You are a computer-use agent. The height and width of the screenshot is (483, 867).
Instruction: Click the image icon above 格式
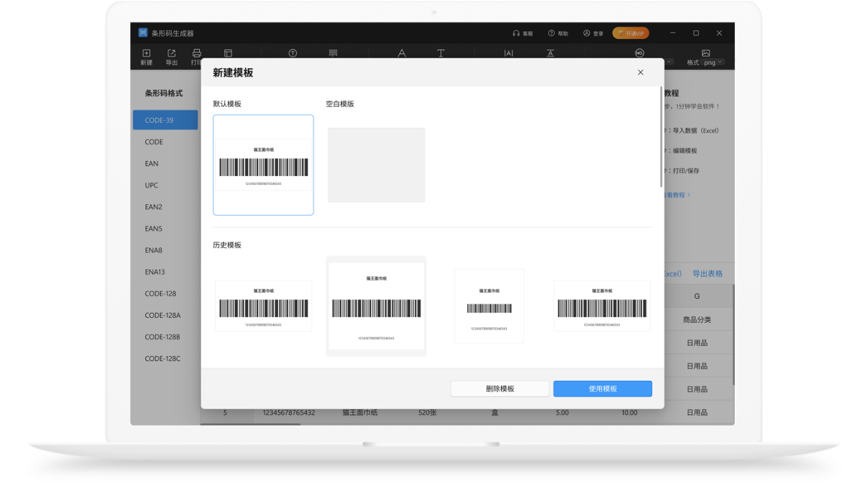tap(705, 53)
